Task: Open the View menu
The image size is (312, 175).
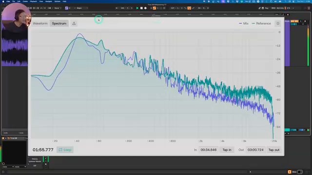Action: point(41,1)
